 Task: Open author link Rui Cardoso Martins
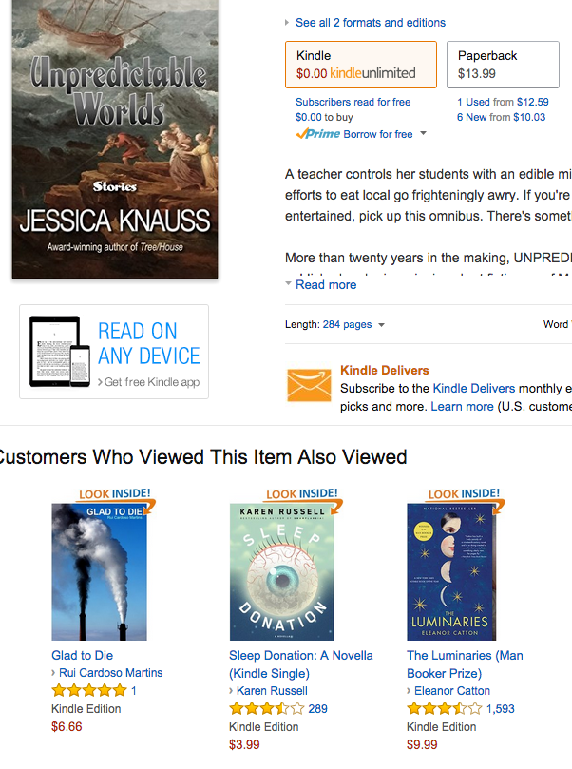111,673
